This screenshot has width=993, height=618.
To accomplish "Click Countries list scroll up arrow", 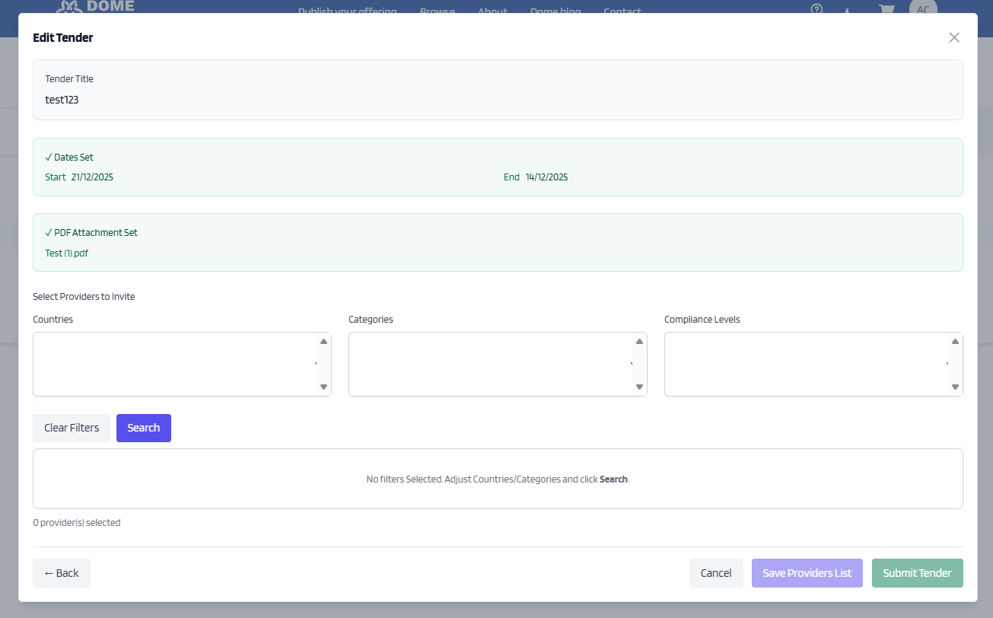I will [323, 342].
